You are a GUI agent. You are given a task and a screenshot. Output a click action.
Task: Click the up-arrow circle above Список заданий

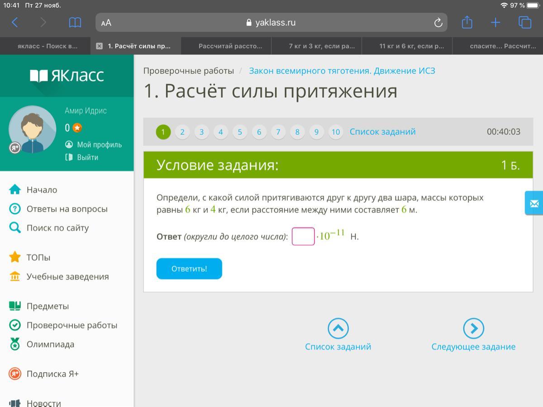[338, 328]
